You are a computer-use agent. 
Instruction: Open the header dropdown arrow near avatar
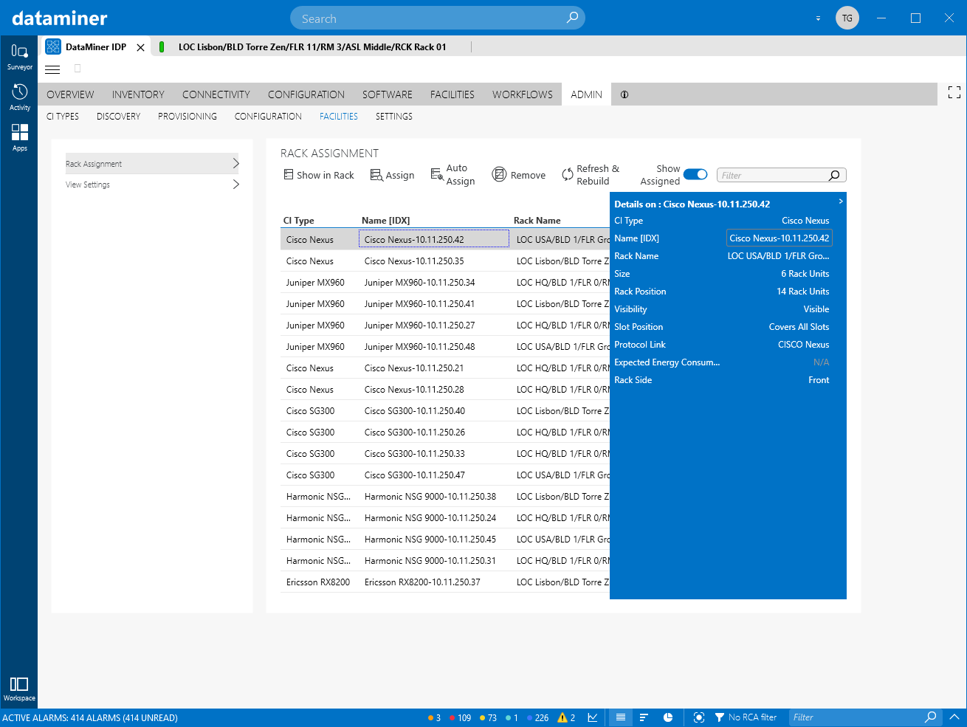click(818, 18)
